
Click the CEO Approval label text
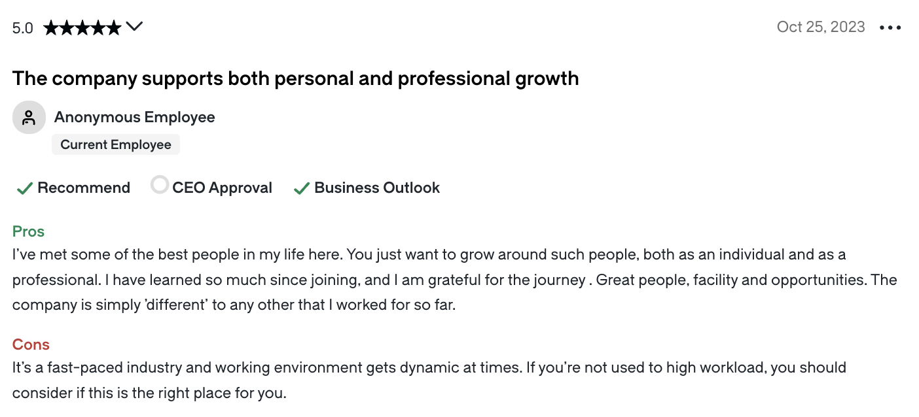point(222,188)
